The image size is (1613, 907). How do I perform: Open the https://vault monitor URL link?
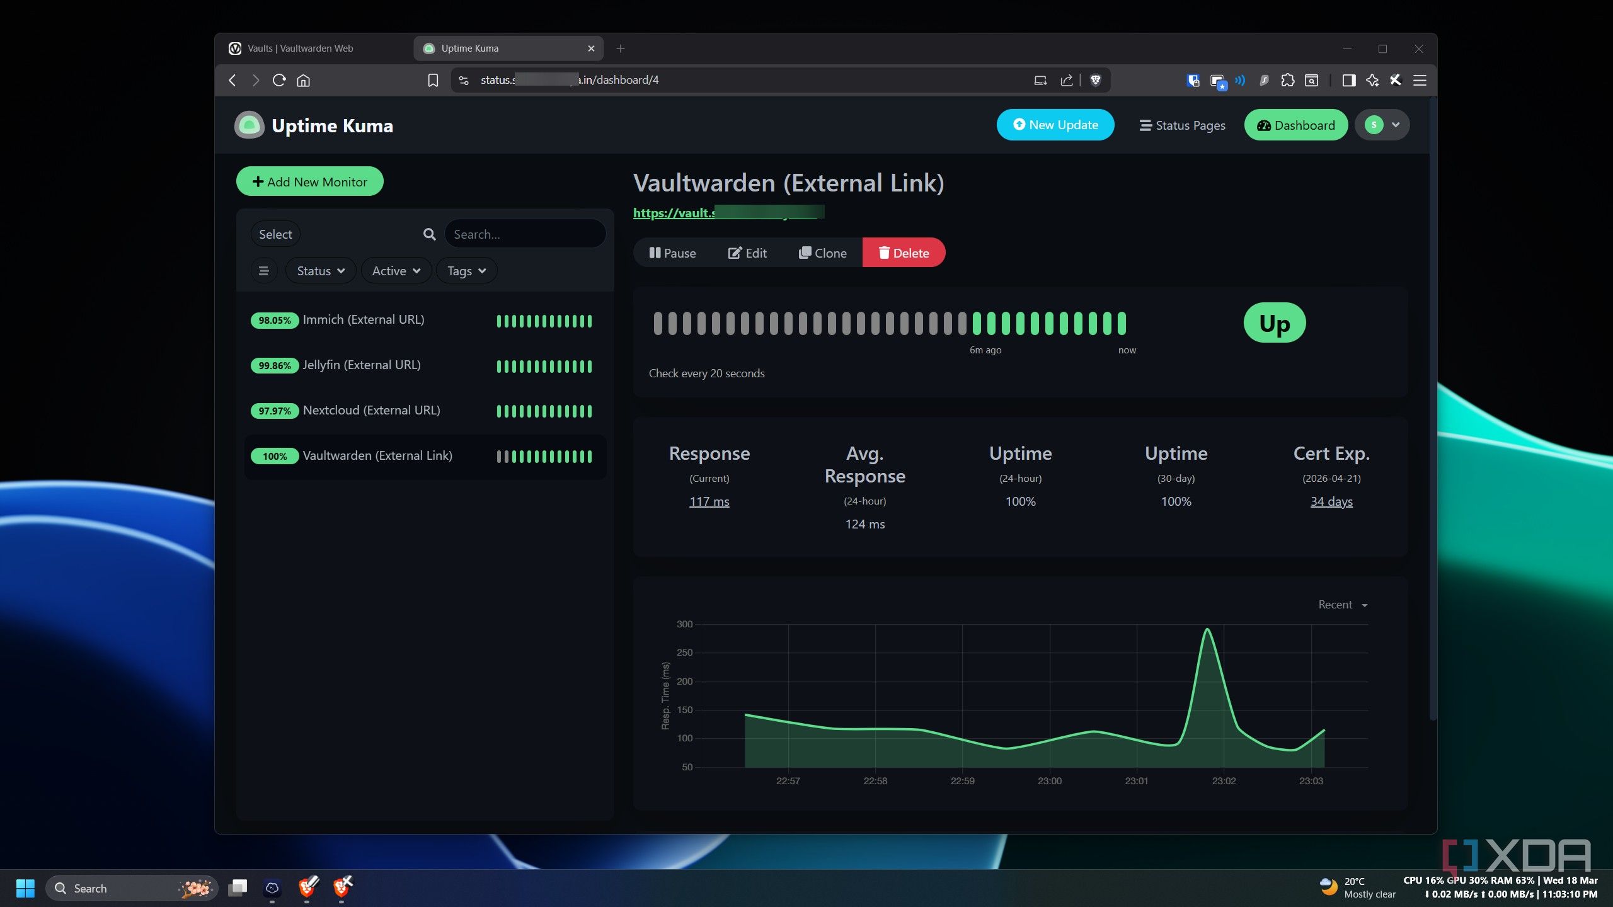(728, 213)
